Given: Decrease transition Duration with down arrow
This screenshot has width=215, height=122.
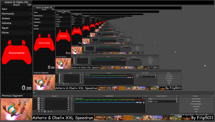Looking at the screenshot, I should point(177,102).
